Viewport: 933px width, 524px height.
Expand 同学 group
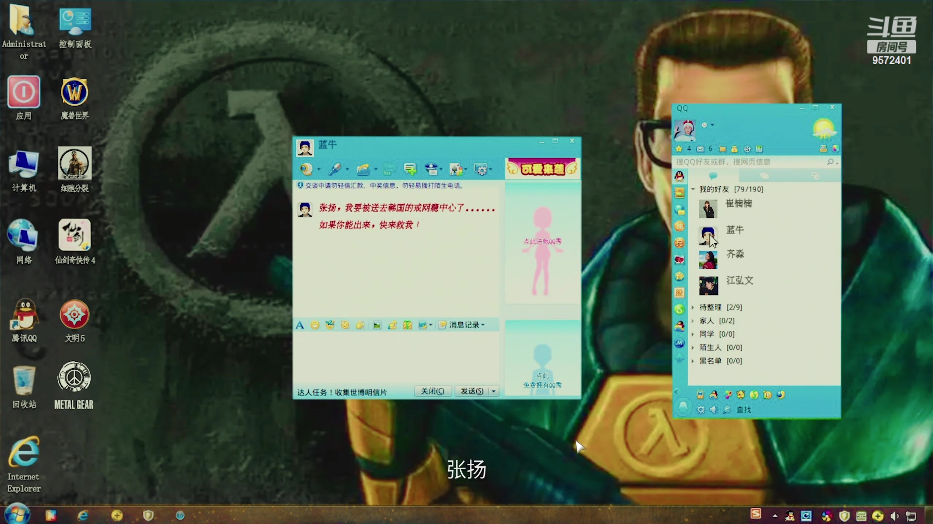pos(693,334)
